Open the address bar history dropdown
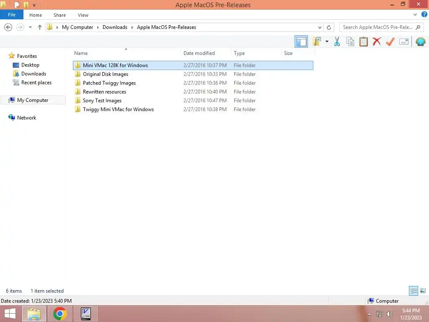Viewport: 429px width, 322px height. pyautogui.click(x=320, y=27)
